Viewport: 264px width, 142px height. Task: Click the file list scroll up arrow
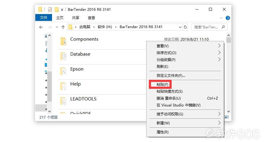click(228, 35)
